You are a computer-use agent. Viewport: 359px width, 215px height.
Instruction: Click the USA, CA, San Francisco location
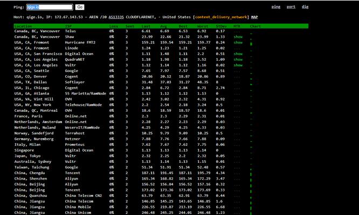(x=38, y=54)
